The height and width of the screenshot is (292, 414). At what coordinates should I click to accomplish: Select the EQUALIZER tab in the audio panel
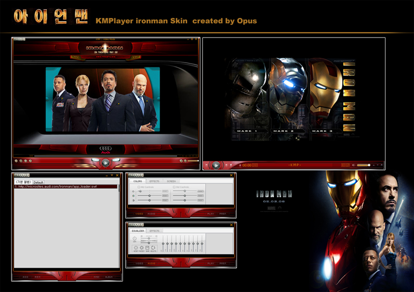point(138,230)
